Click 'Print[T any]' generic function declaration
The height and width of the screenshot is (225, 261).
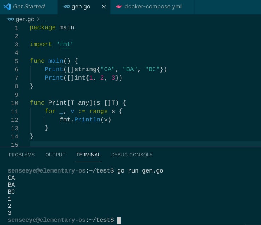point(70,103)
